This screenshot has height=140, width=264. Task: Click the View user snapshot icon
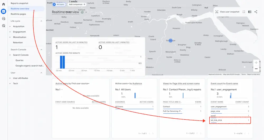[x=217, y=12]
